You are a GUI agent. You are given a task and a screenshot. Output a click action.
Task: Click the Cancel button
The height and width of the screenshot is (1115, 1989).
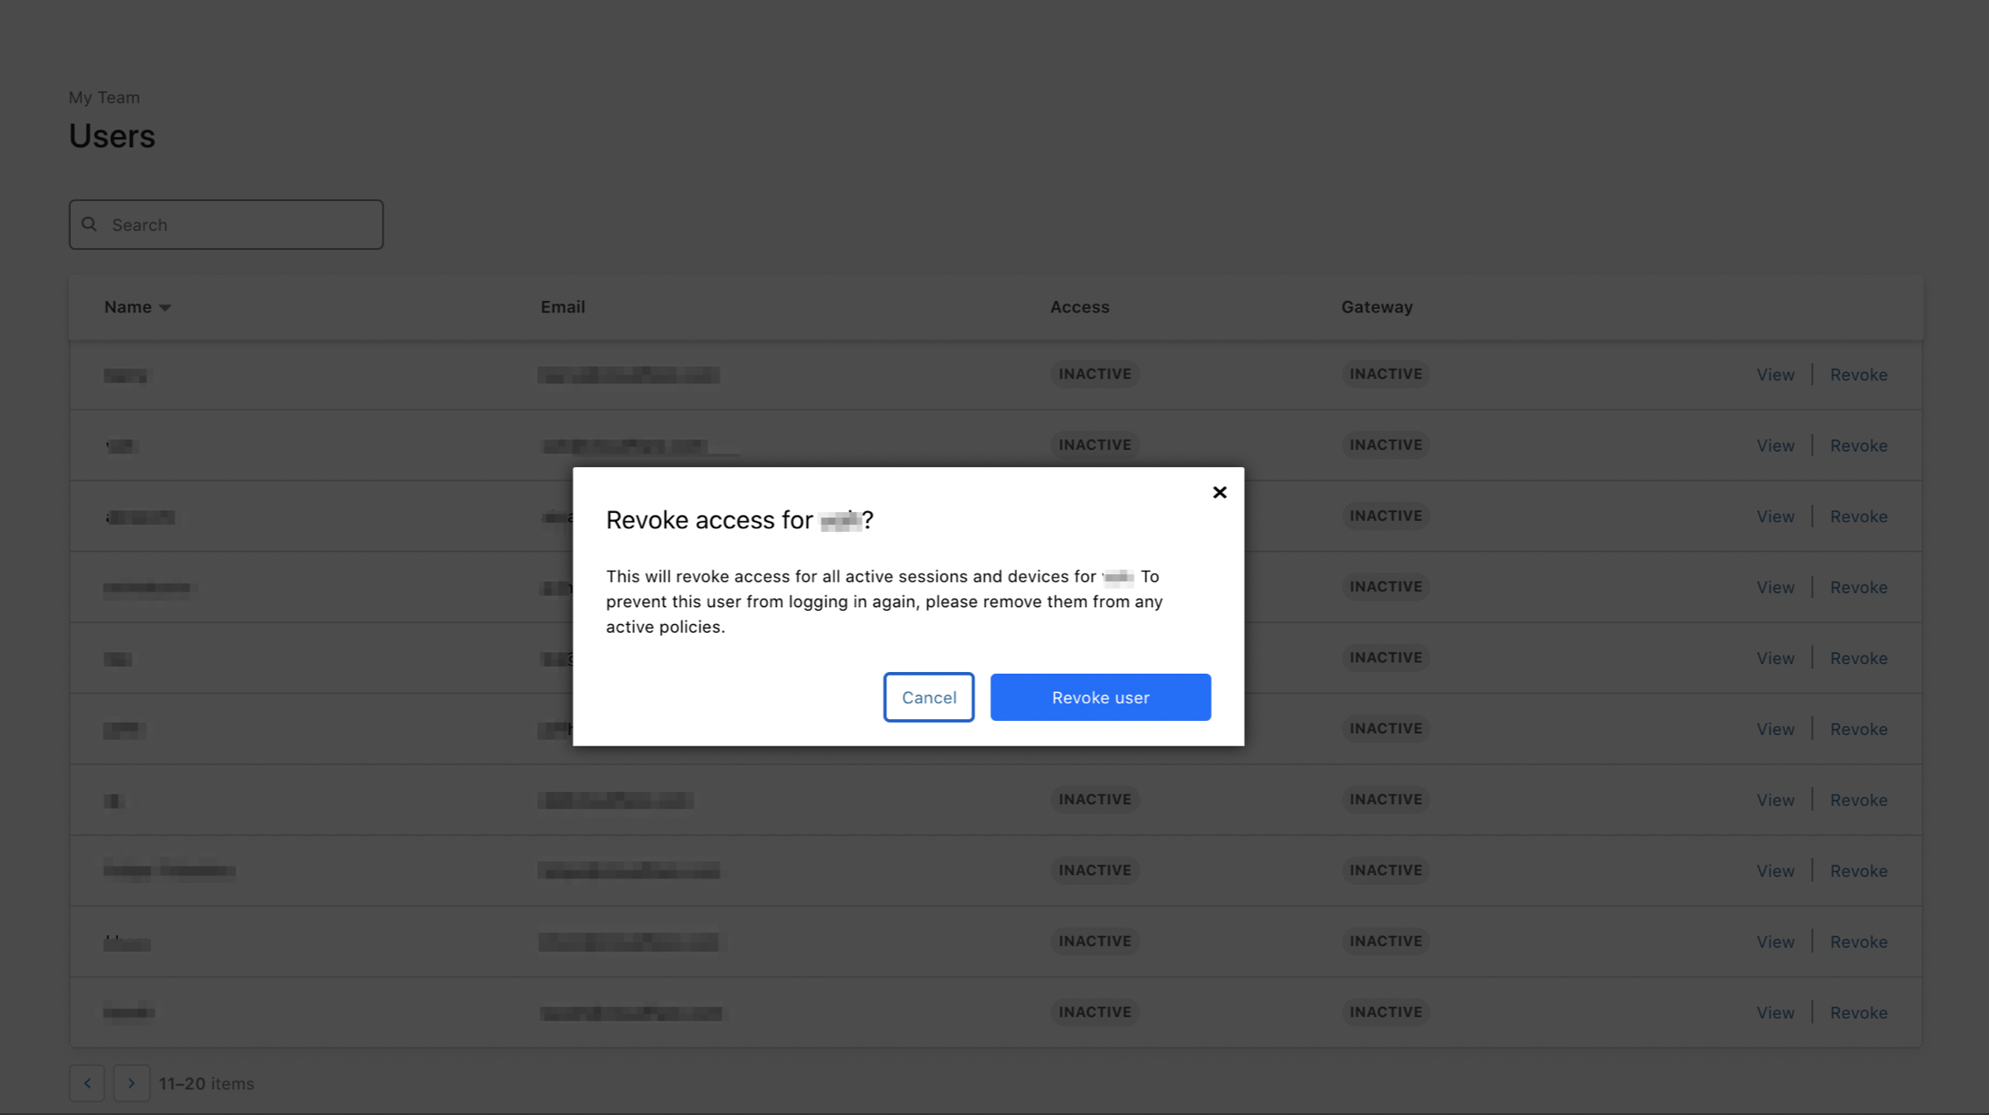pos(929,697)
